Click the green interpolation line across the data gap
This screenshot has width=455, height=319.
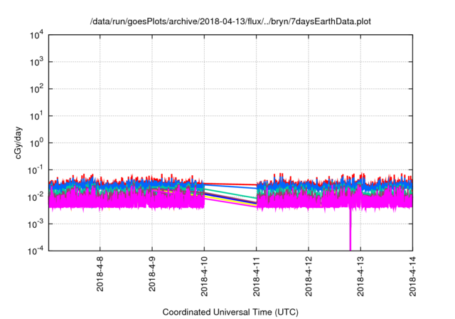[x=230, y=194]
